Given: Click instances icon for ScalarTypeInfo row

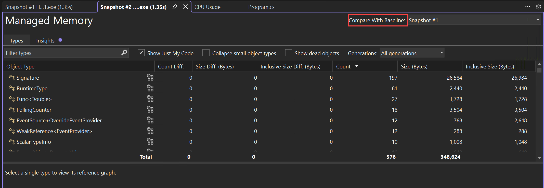Looking at the screenshot, I should [x=150, y=142].
